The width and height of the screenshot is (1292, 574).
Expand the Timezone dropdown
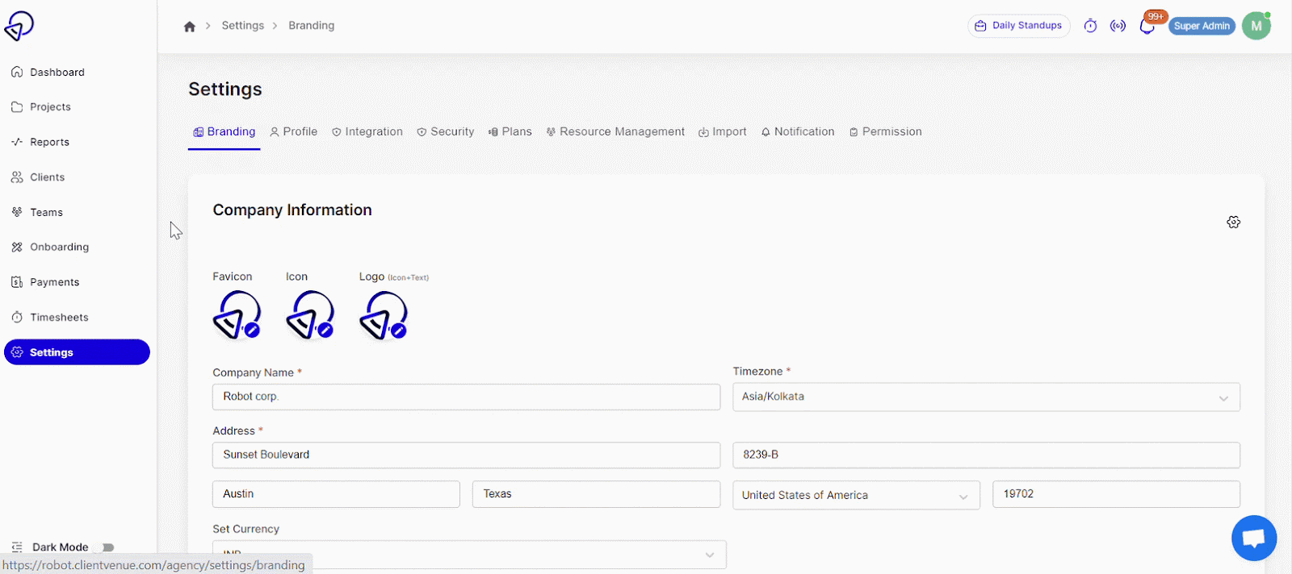click(986, 397)
